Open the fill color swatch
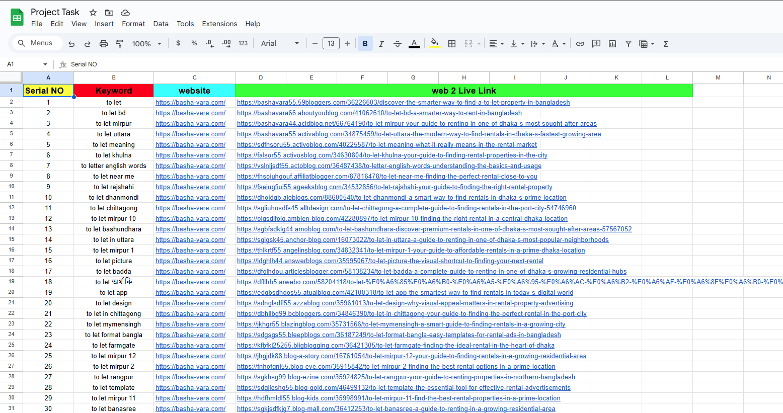Viewport: 783px width, 413px height. click(x=434, y=43)
